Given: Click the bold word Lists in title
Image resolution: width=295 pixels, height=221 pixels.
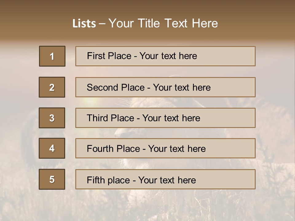Looking at the screenshot, I should point(84,24).
